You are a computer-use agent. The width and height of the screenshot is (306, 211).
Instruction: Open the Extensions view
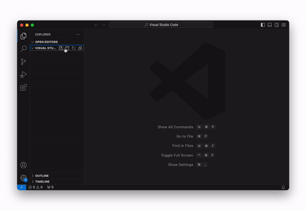[23, 87]
